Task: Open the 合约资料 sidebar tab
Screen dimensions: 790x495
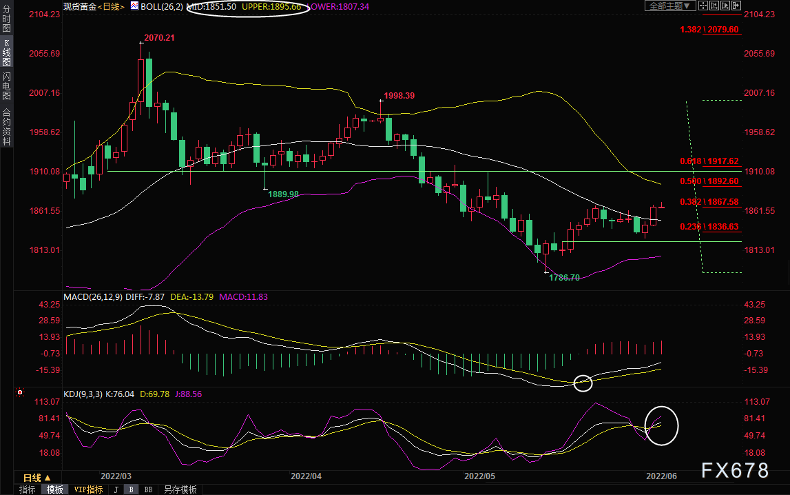Action: [7, 127]
